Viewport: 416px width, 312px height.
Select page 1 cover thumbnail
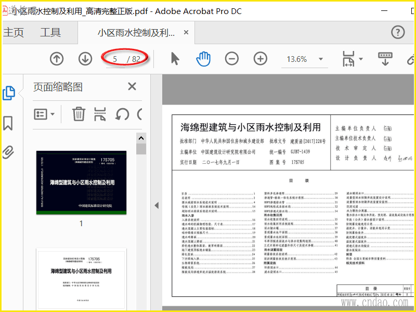(82, 183)
